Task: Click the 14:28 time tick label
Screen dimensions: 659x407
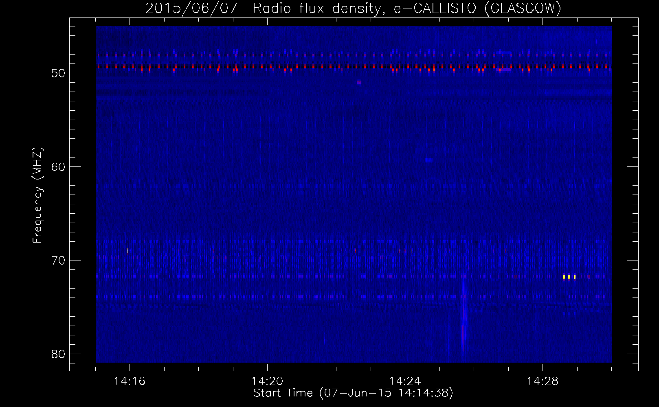Action: click(543, 381)
